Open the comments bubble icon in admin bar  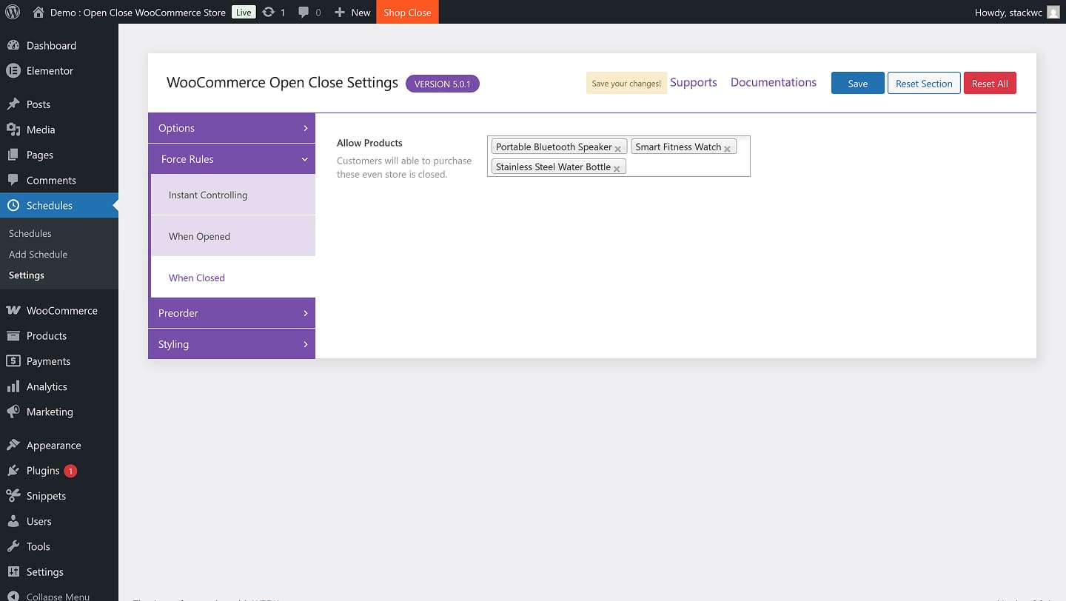[x=304, y=13]
